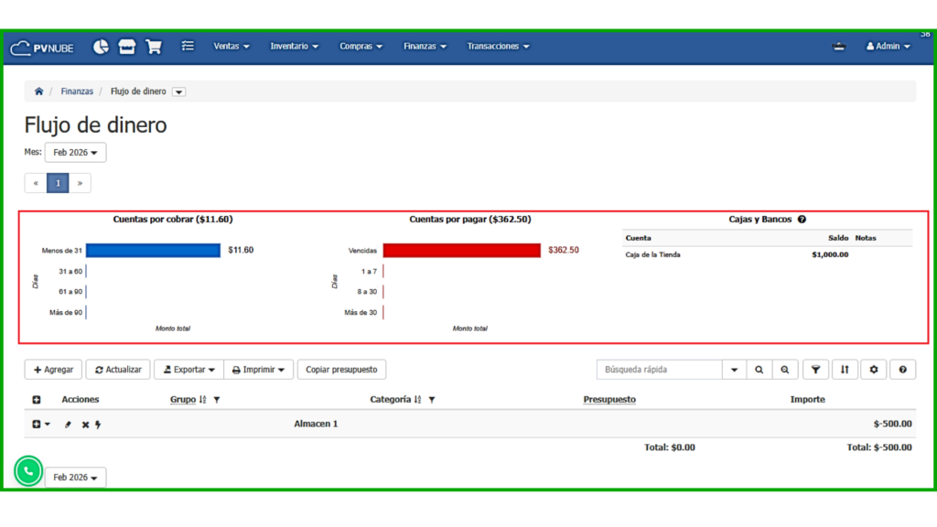The height and width of the screenshot is (527, 937).
Task: Expand the Almacen 1 row plus toggle
Action: pyautogui.click(x=37, y=425)
